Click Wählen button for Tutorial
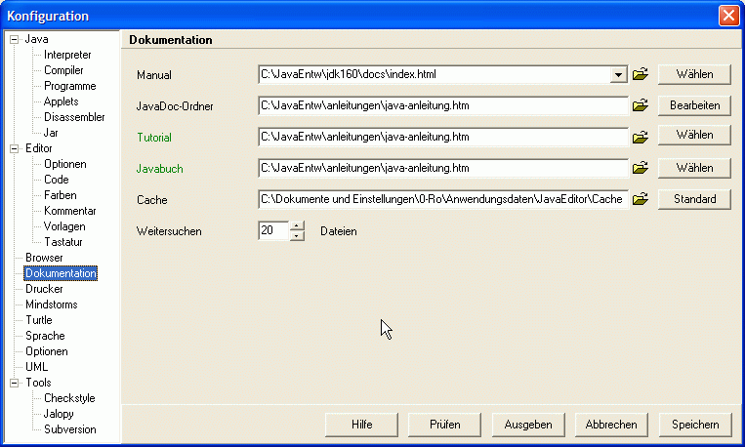 pos(694,136)
